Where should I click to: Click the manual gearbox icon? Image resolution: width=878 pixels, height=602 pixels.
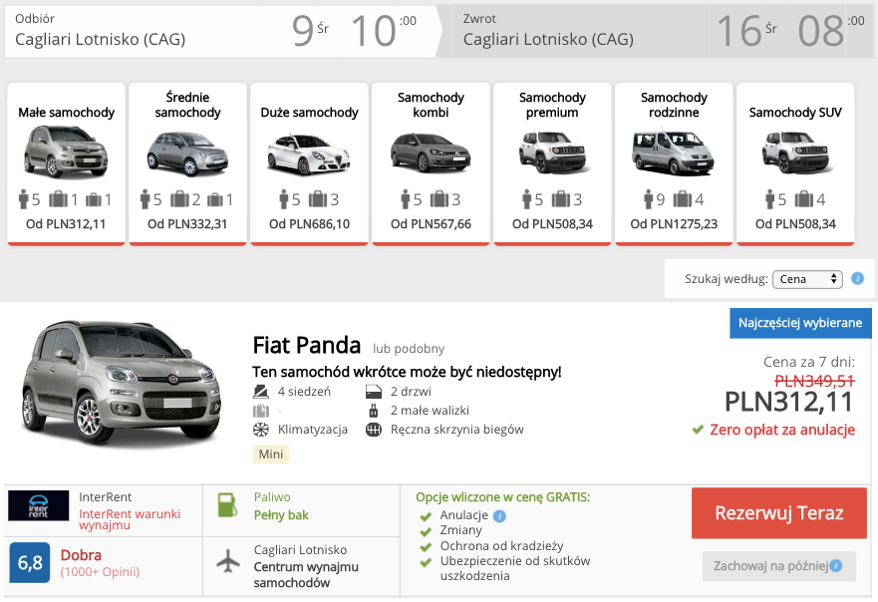coord(374,430)
